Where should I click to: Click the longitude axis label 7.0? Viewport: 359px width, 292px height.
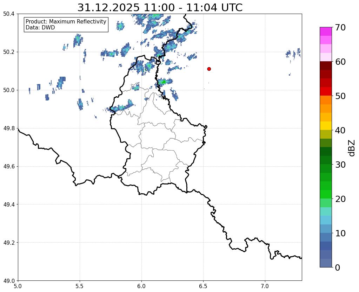click(265, 286)
